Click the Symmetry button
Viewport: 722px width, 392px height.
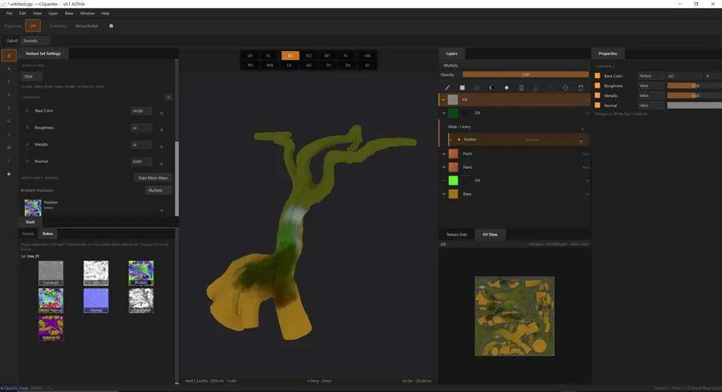pyautogui.click(x=58, y=26)
